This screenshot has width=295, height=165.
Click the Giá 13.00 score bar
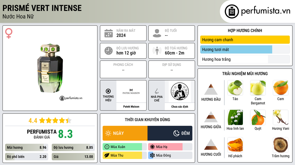[73, 157]
